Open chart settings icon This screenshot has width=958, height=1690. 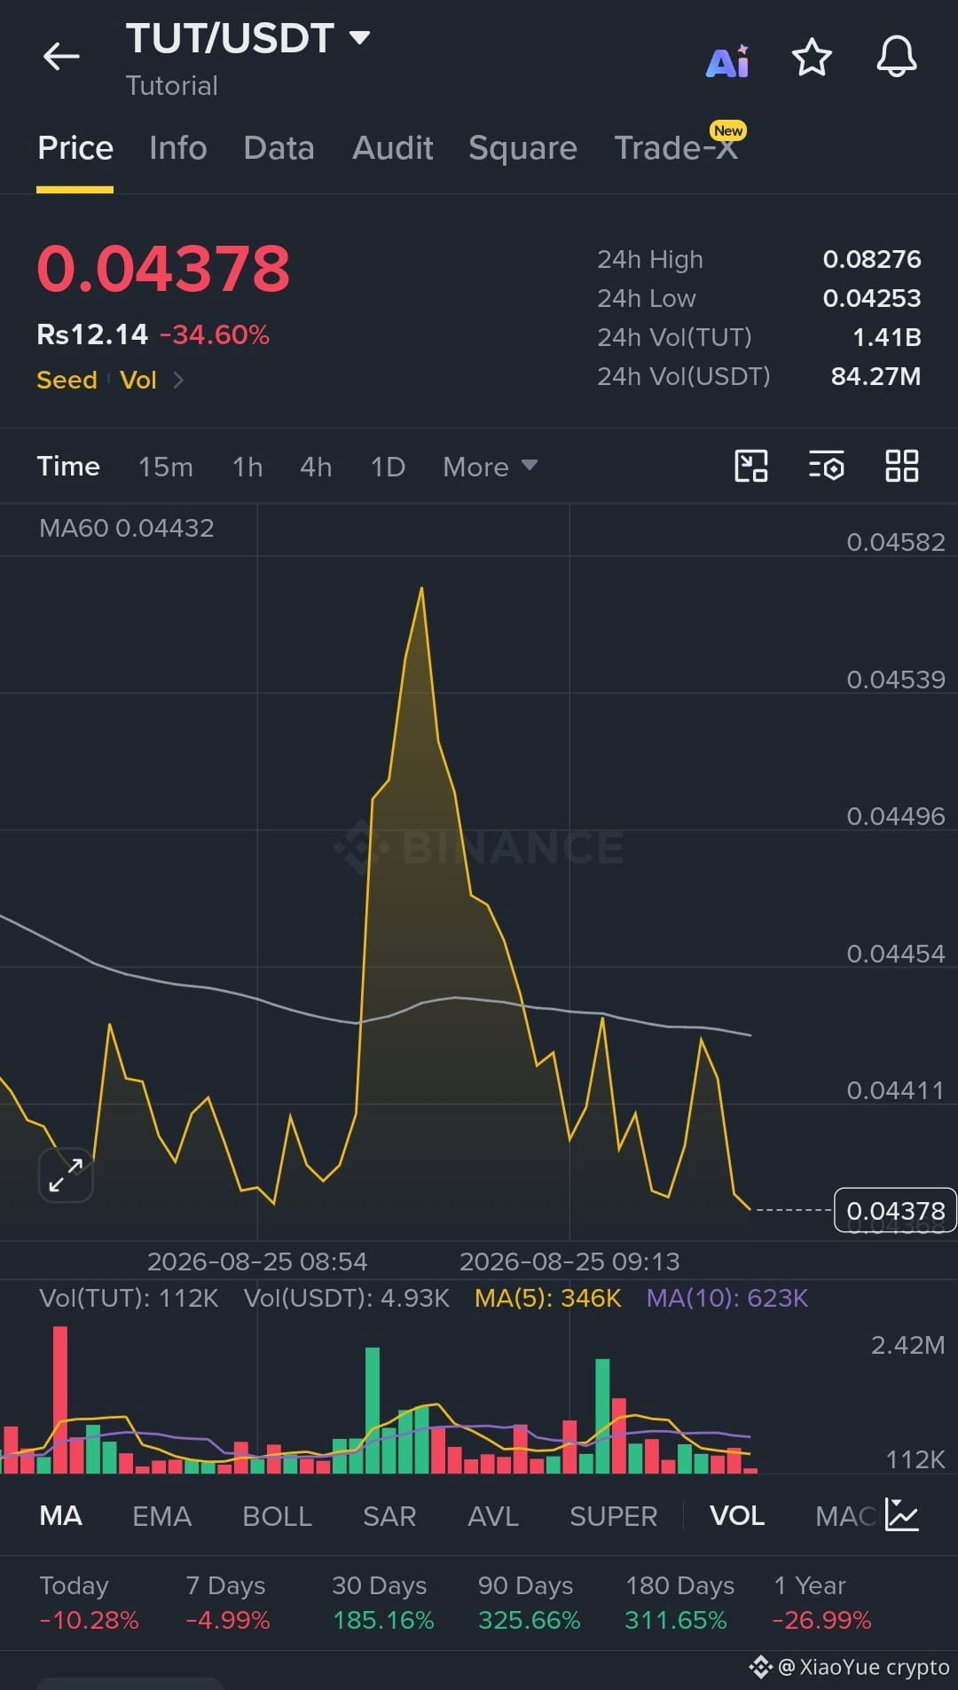[x=826, y=466]
